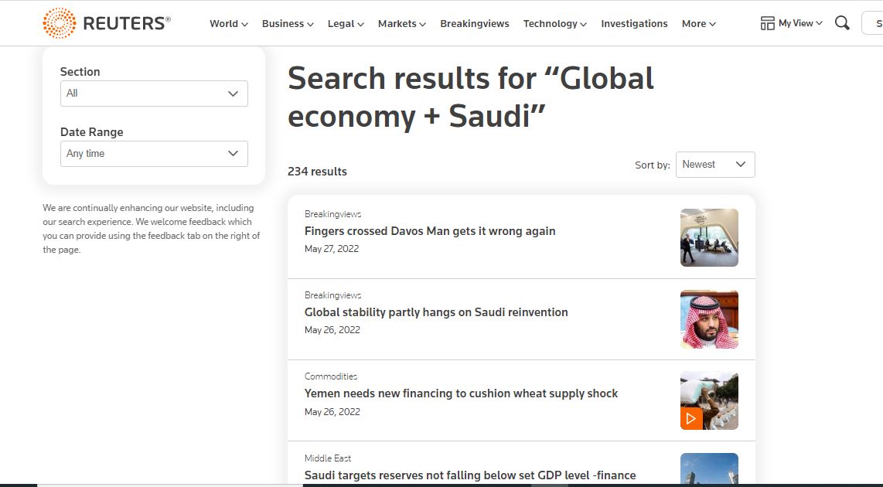Viewport: 883px width, 487px height.
Task: Expand the World menu
Action: pyautogui.click(x=228, y=24)
